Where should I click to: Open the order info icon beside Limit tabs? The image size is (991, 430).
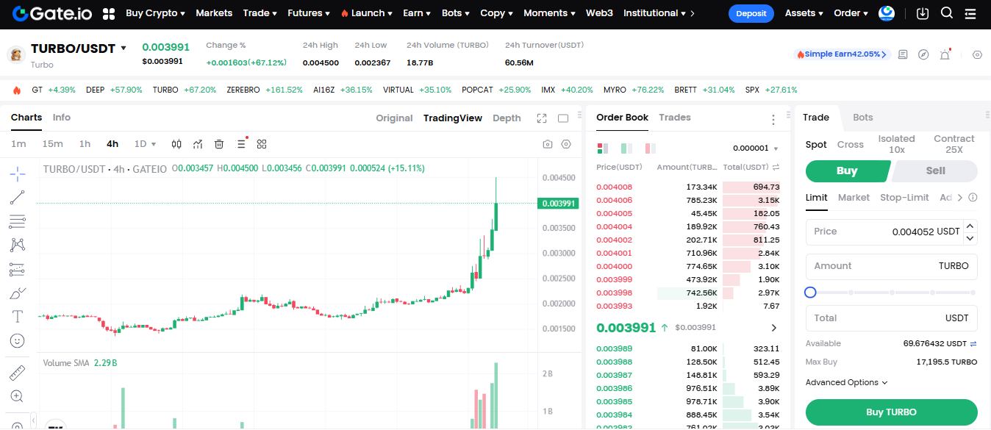tap(973, 198)
